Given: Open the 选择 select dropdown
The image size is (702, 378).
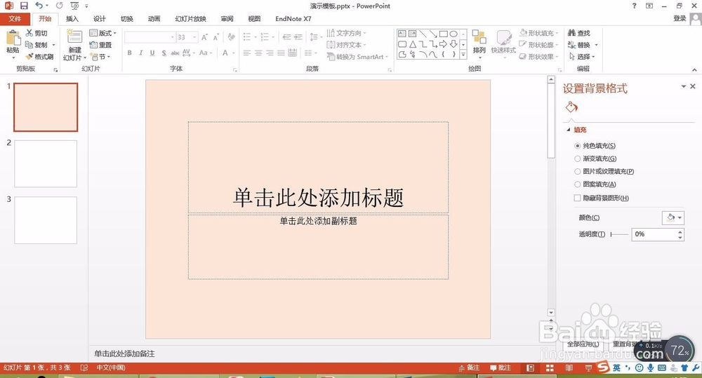Looking at the screenshot, I should (x=581, y=57).
